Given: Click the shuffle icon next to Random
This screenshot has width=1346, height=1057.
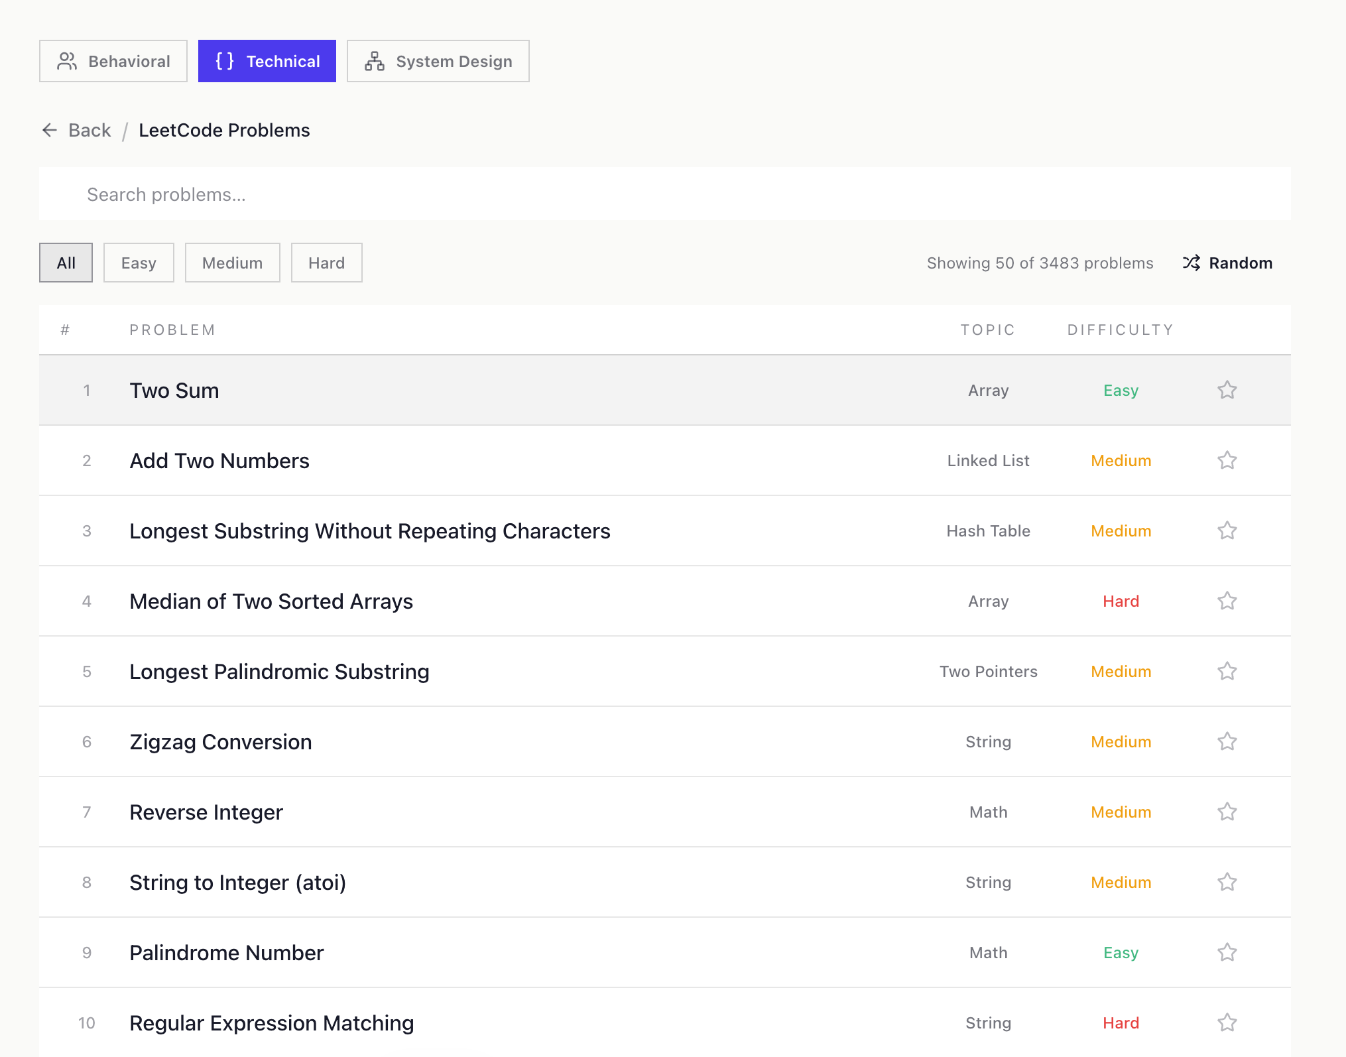Looking at the screenshot, I should pos(1191,263).
